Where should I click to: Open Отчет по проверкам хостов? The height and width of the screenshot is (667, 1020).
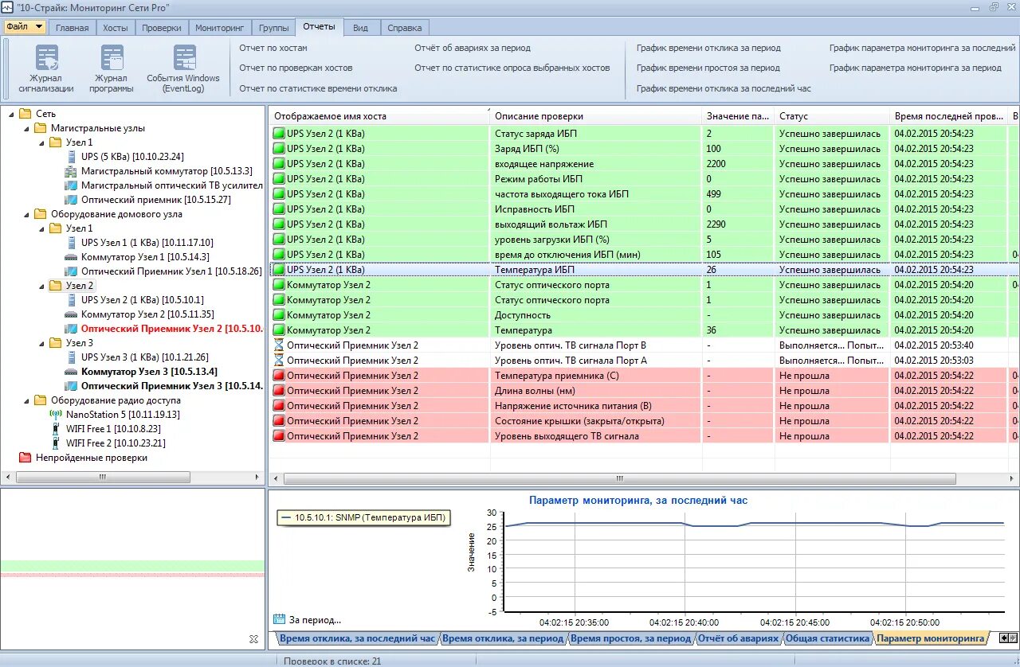pyautogui.click(x=296, y=68)
